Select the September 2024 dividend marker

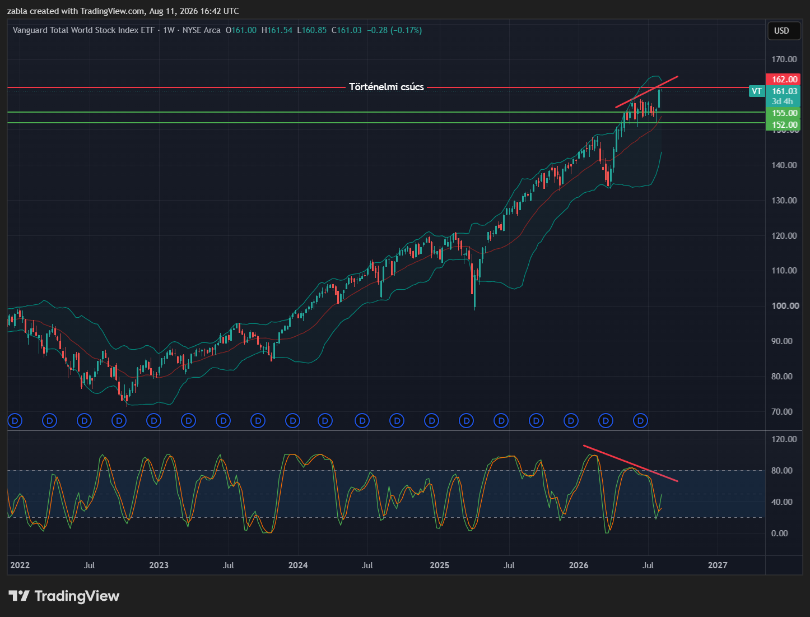tap(397, 420)
